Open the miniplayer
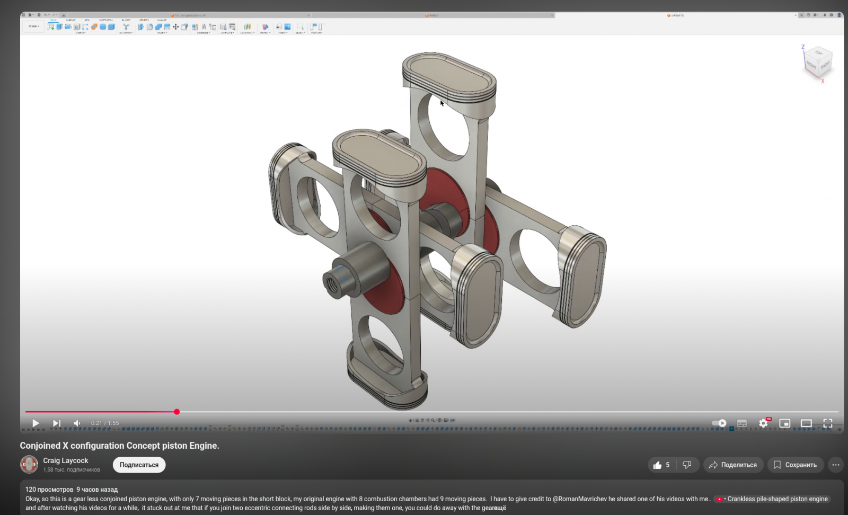The height and width of the screenshot is (515, 848). tap(784, 423)
